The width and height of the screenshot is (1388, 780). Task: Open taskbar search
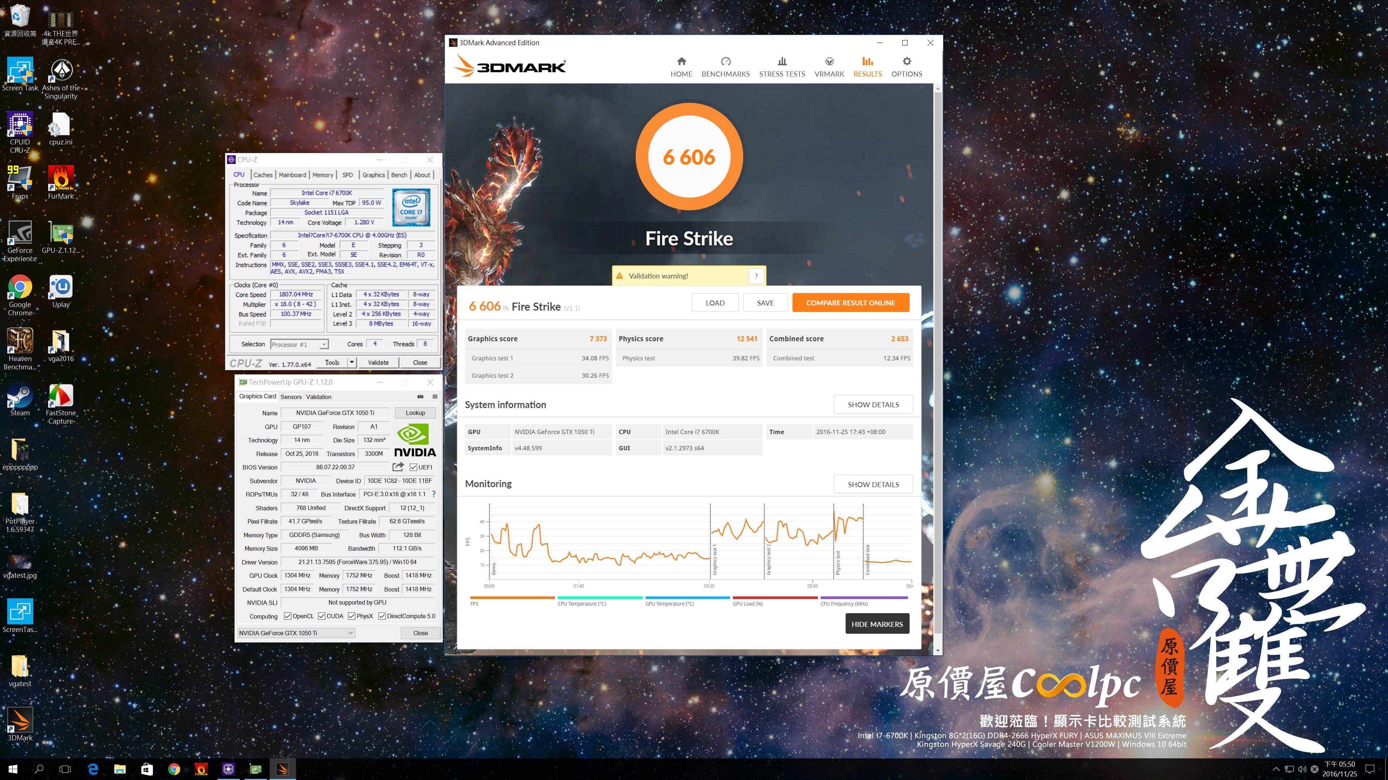point(39,769)
